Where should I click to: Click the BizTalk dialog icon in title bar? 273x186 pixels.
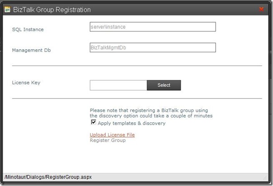click(7, 9)
